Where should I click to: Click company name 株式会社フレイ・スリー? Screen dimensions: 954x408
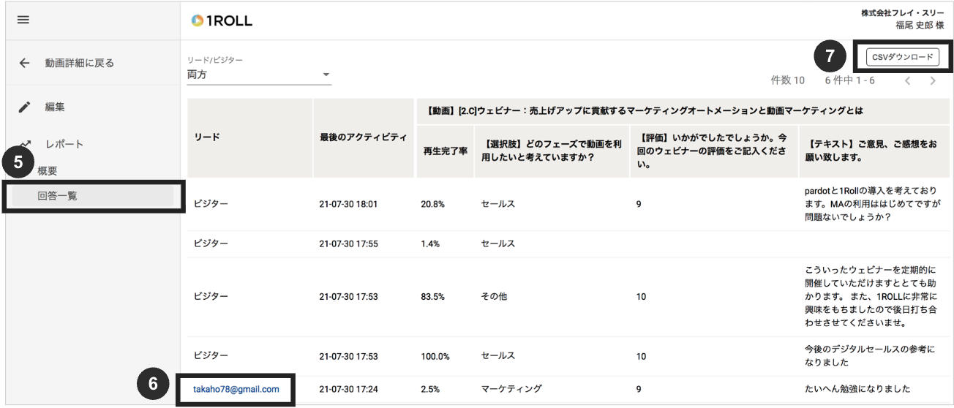(x=902, y=13)
